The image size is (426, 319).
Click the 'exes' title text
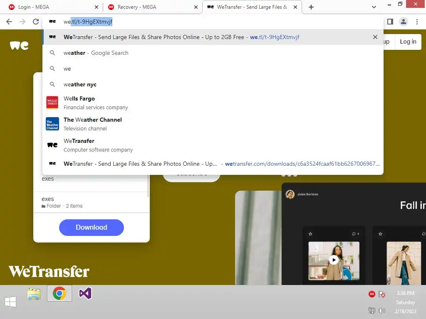pyautogui.click(x=47, y=179)
